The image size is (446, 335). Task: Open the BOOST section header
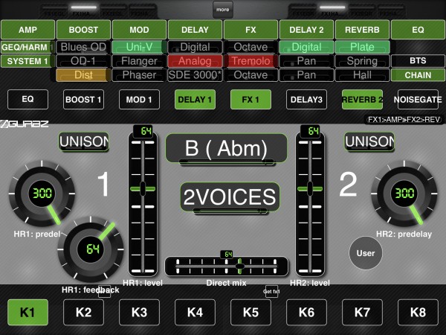pyautogui.click(x=83, y=30)
